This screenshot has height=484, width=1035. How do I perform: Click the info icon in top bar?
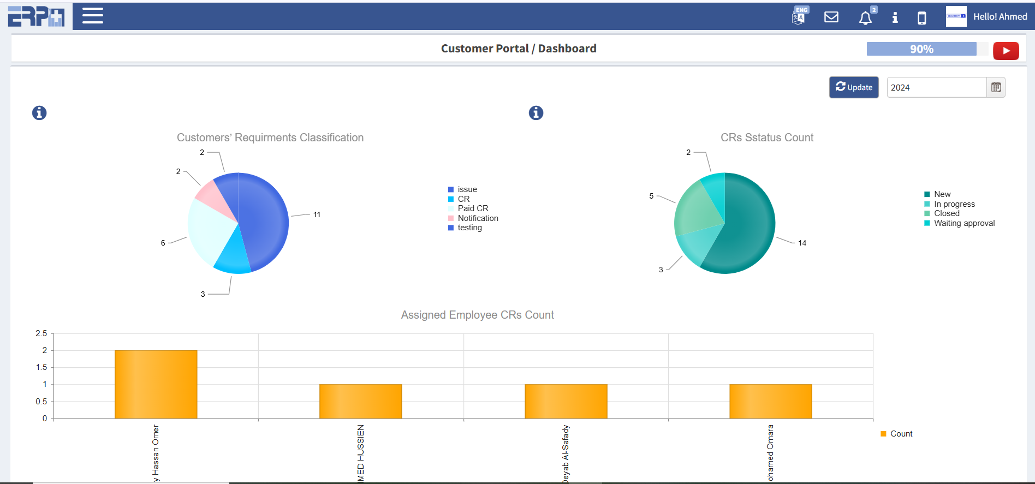click(x=895, y=17)
